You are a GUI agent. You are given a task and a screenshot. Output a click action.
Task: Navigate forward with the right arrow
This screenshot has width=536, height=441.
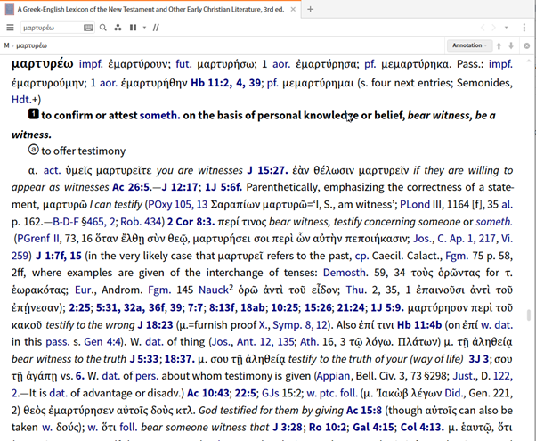pos(493,28)
